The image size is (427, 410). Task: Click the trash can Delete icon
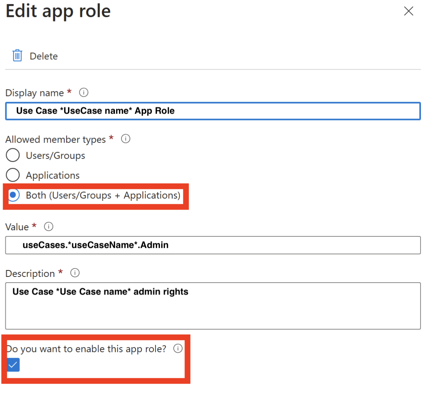[x=17, y=55]
